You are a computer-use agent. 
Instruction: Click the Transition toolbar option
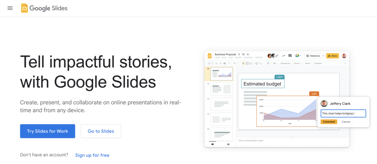(318, 63)
